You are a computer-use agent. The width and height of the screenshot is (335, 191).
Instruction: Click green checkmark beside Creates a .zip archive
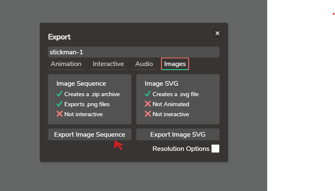coord(59,94)
